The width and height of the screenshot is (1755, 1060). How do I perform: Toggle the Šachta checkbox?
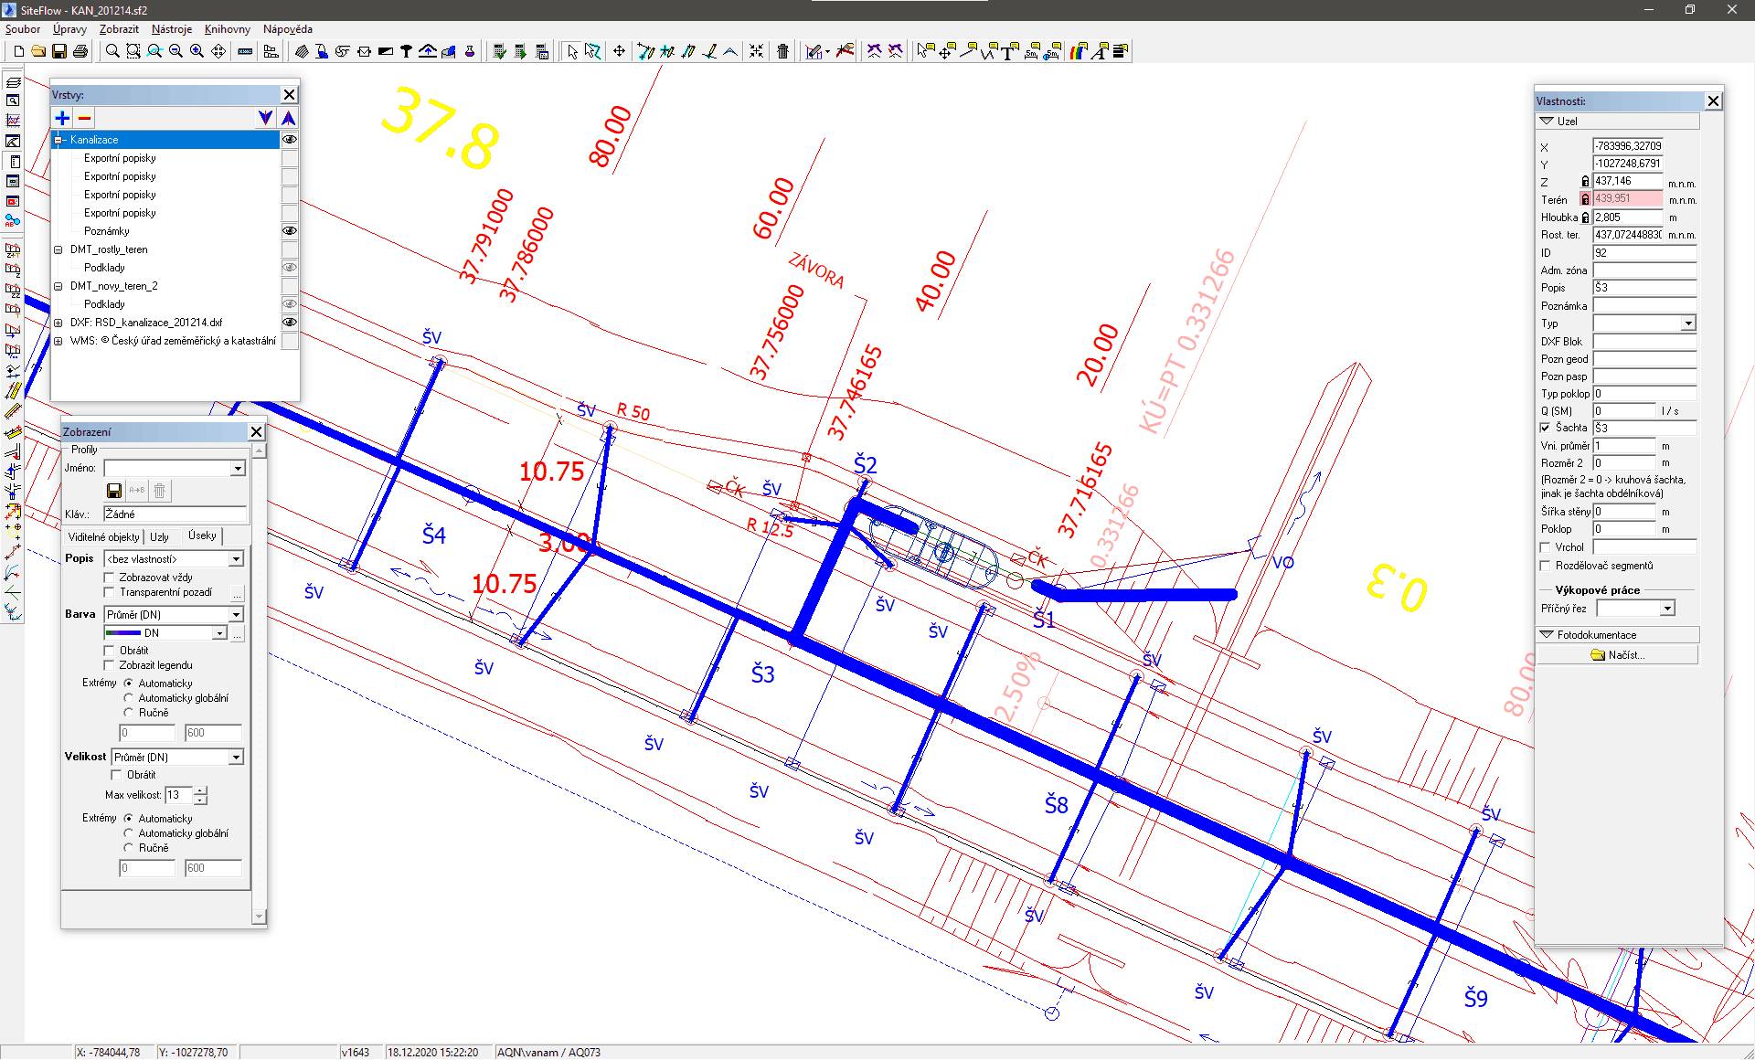[1546, 428]
